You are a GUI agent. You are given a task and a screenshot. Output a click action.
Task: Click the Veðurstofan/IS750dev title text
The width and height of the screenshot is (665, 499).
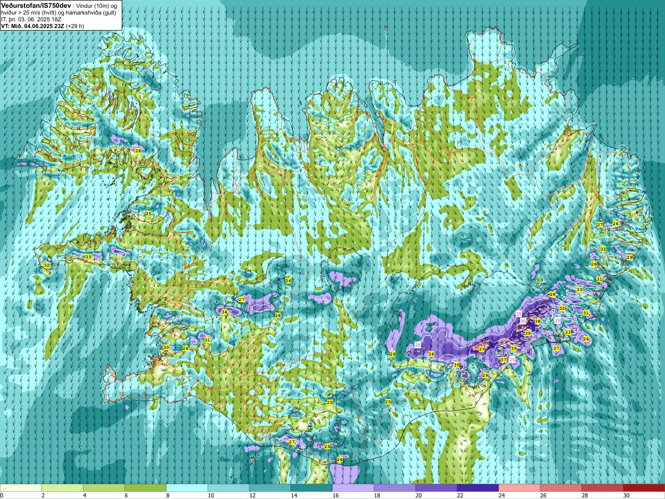36,5
